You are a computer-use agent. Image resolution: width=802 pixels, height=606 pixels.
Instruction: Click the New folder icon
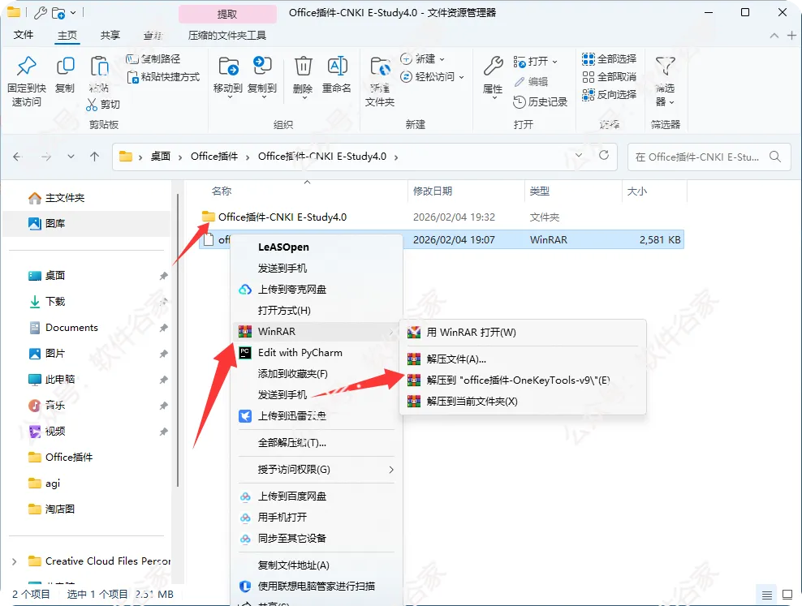pos(380,67)
